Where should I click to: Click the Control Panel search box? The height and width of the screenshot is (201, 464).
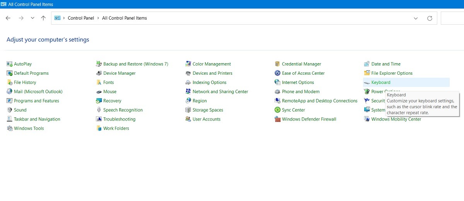[x=452, y=18]
